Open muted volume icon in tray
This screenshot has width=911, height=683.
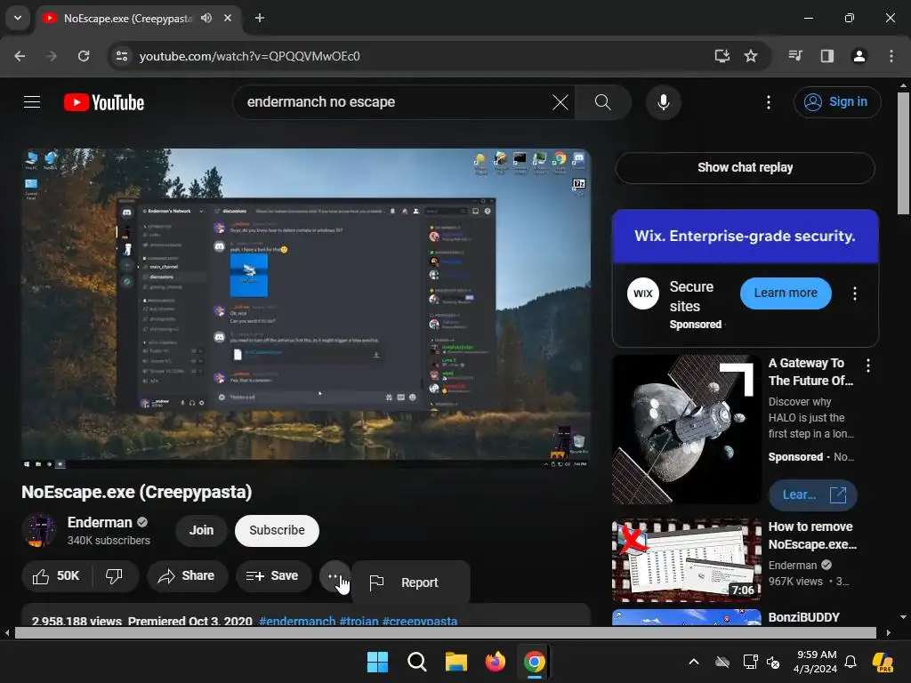tap(773, 662)
